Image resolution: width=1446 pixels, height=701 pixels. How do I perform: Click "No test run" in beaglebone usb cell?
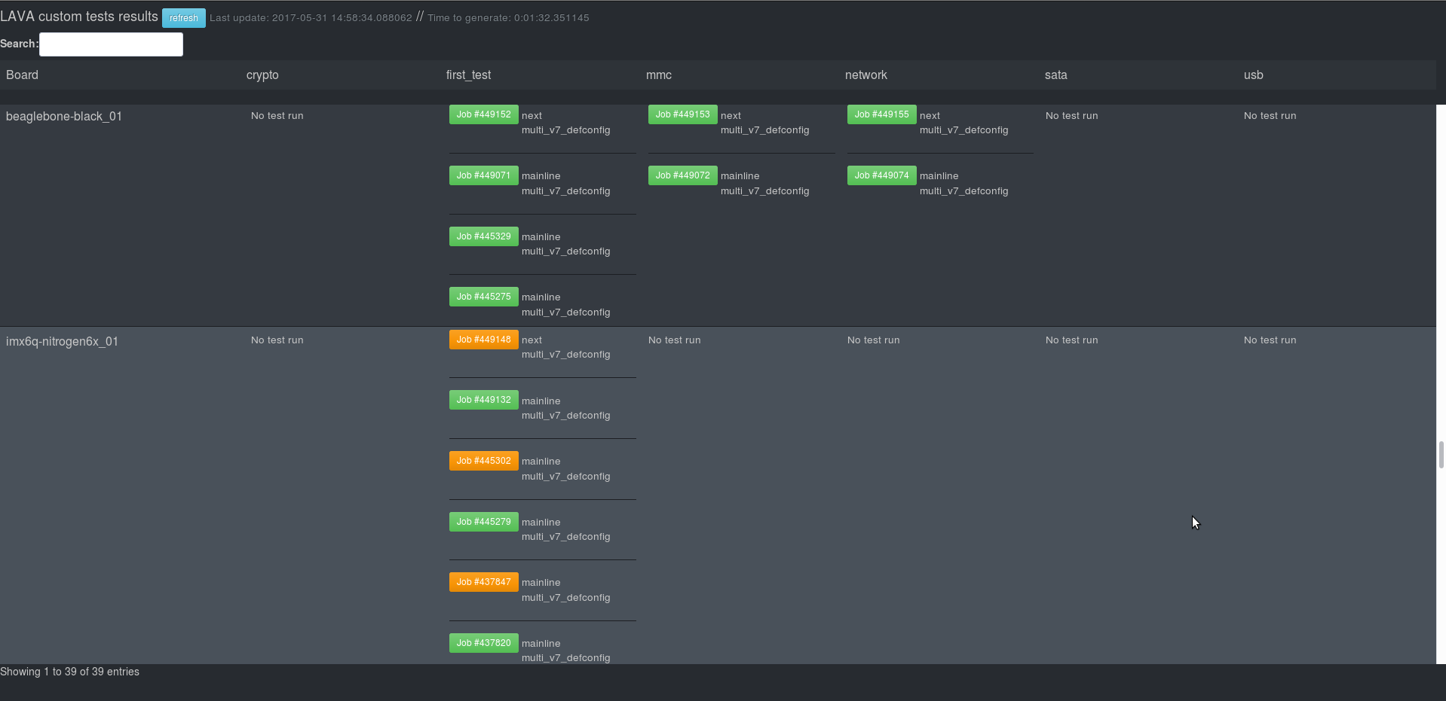1270,116
